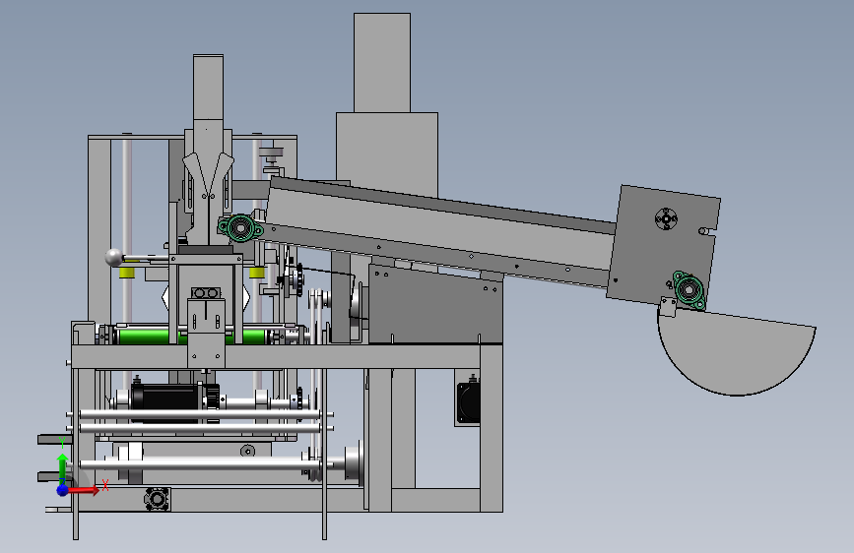Select the sprocket gear beside the center housing

click(297, 279)
